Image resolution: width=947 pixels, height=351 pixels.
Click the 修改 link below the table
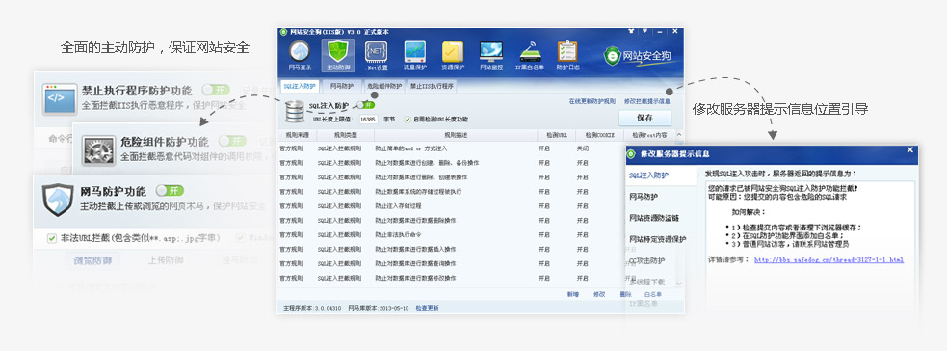(x=599, y=294)
